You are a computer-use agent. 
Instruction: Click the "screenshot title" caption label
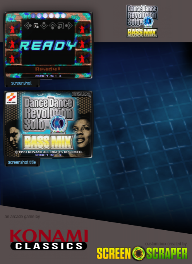[22, 162]
